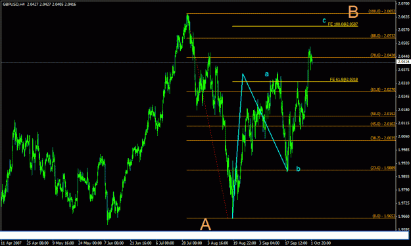
Task: Click price axis value 2.0310
Action: coord(404,83)
